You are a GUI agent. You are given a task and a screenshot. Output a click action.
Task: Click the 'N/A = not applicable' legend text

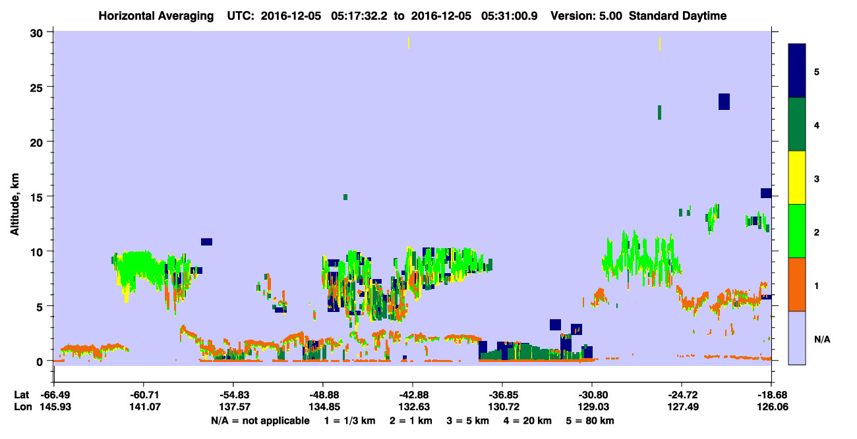pos(260,420)
